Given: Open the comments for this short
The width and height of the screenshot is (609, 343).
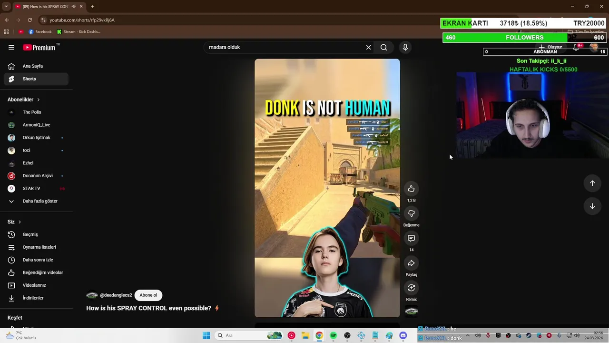Looking at the screenshot, I should (x=411, y=238).
